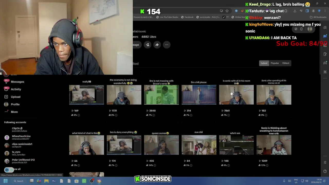
Task: Bookmark this page with the star icon
Action: [227, 11]
